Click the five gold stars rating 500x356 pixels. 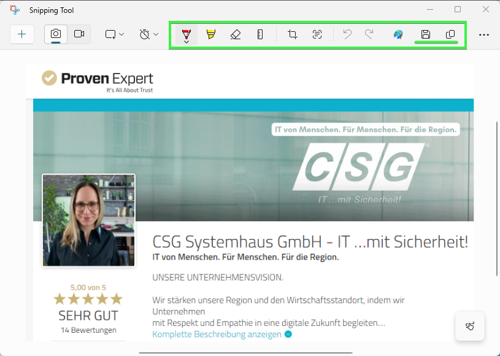coord(88,299)
